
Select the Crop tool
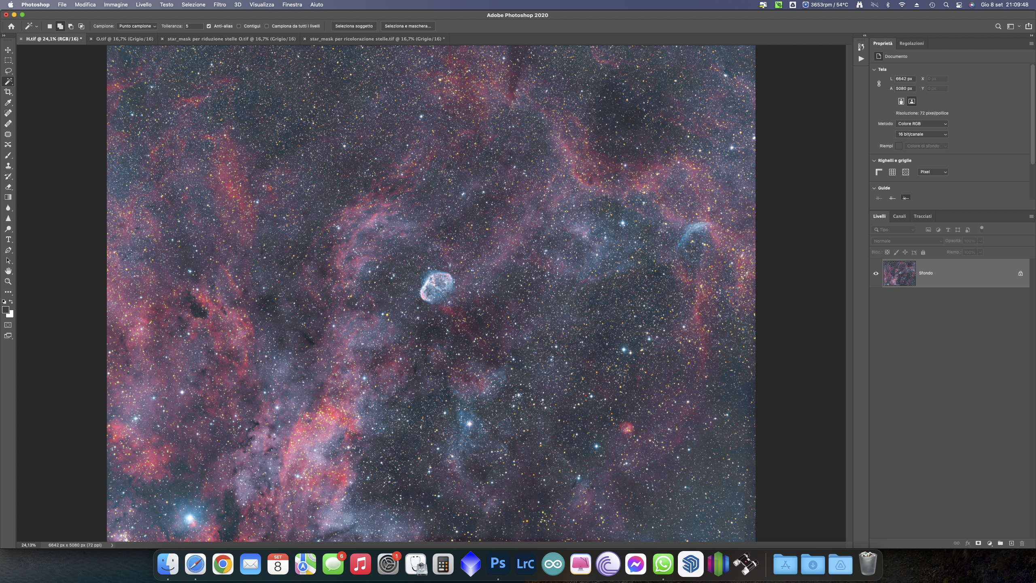tap(8, 92)
